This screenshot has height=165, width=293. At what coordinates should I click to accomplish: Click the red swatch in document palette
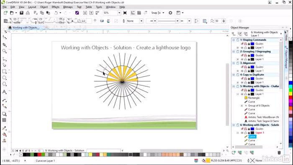click(39, 155)
